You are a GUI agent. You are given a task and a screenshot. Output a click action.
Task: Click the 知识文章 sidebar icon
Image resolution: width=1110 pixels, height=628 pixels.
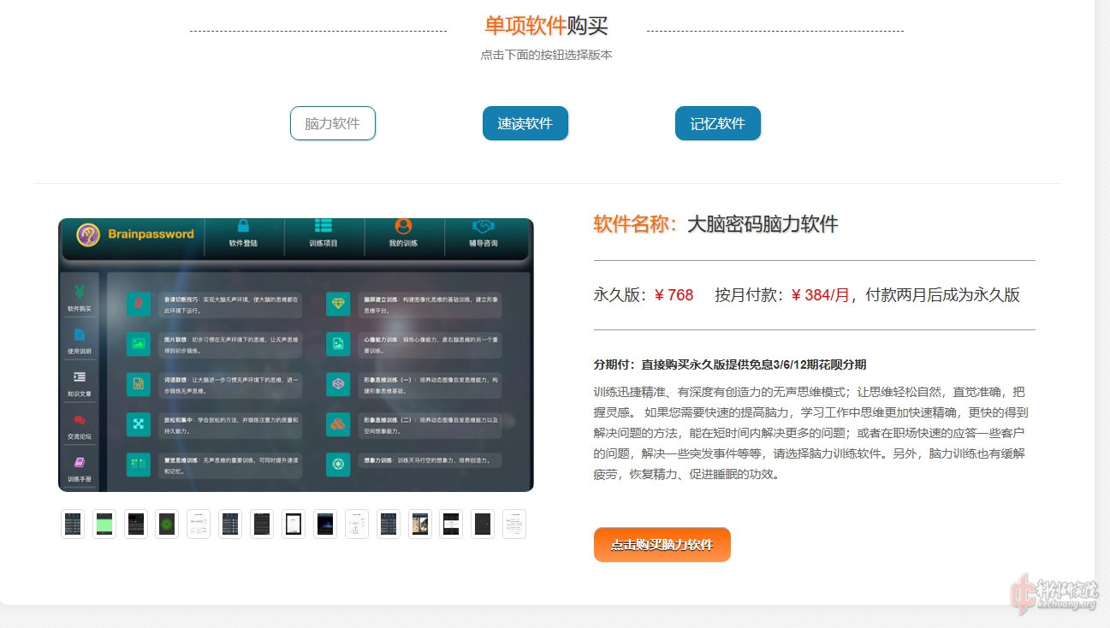(x=80, y=376)
